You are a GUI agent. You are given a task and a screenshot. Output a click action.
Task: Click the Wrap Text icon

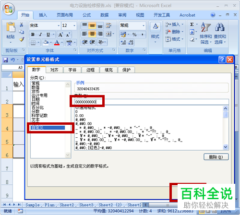[108, 25]
